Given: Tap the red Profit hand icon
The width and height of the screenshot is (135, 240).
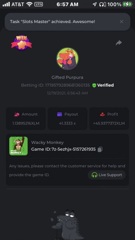Looking at the screenshot, I should [102, 114].
